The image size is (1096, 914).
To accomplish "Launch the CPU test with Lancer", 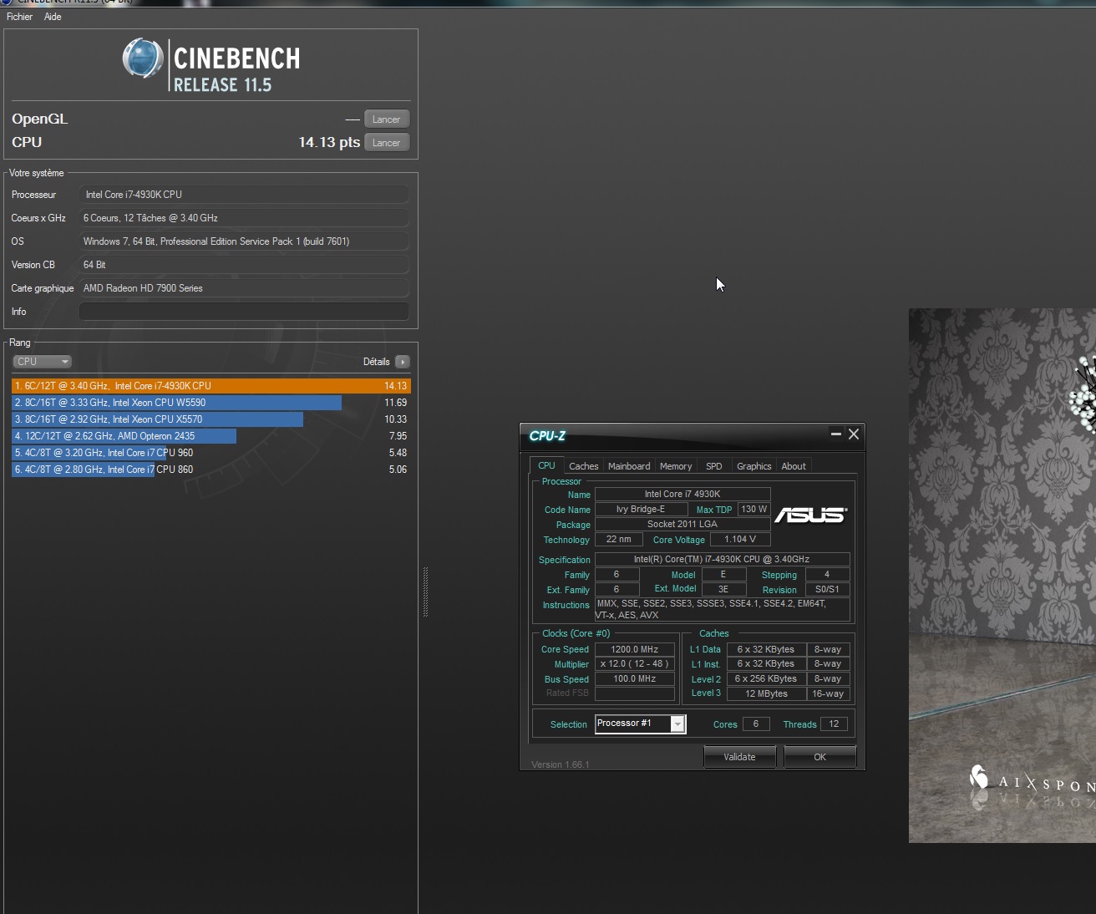I will (386, 143).
